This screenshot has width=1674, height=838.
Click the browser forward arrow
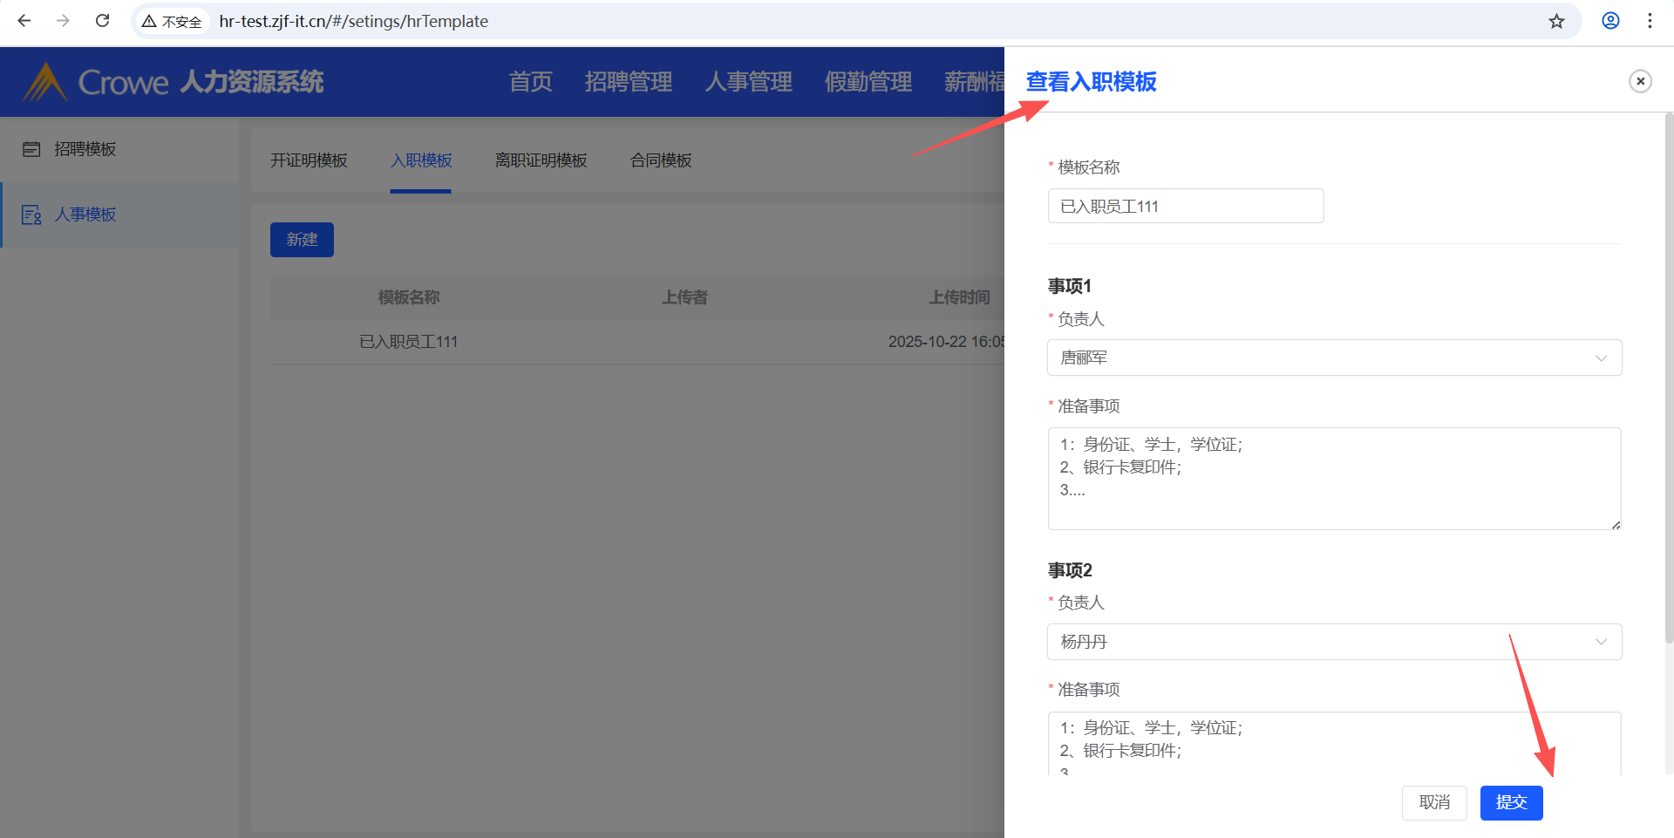63,21
